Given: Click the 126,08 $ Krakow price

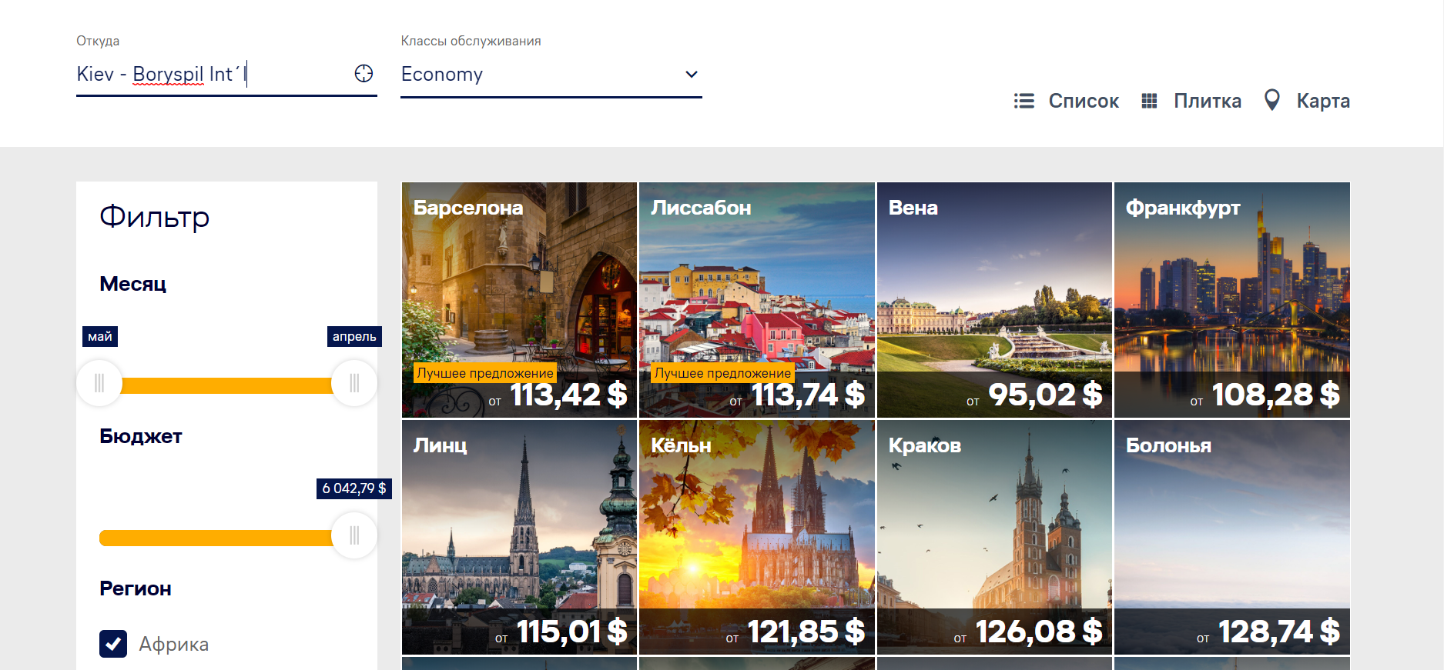Looking at the screenshot, I should [1039, 632].
